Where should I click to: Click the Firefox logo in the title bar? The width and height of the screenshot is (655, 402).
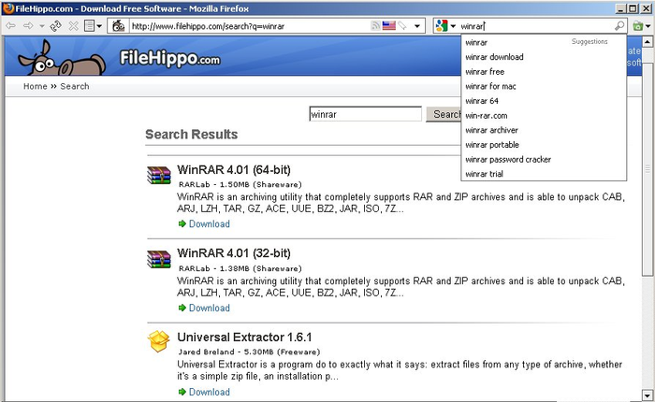point(8,7)
